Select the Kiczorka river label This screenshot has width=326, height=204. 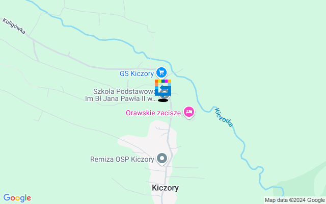point(224,117)
